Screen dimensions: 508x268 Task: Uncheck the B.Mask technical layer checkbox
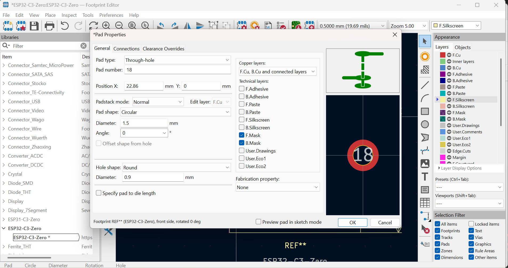point(242,143)
